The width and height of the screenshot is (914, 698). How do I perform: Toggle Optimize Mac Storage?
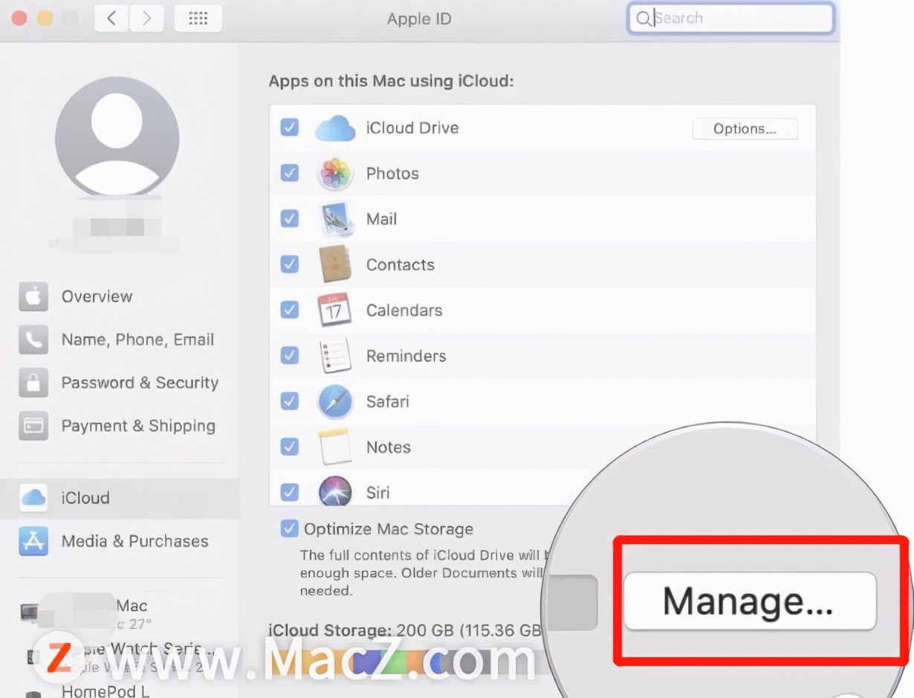coord(290,528)
